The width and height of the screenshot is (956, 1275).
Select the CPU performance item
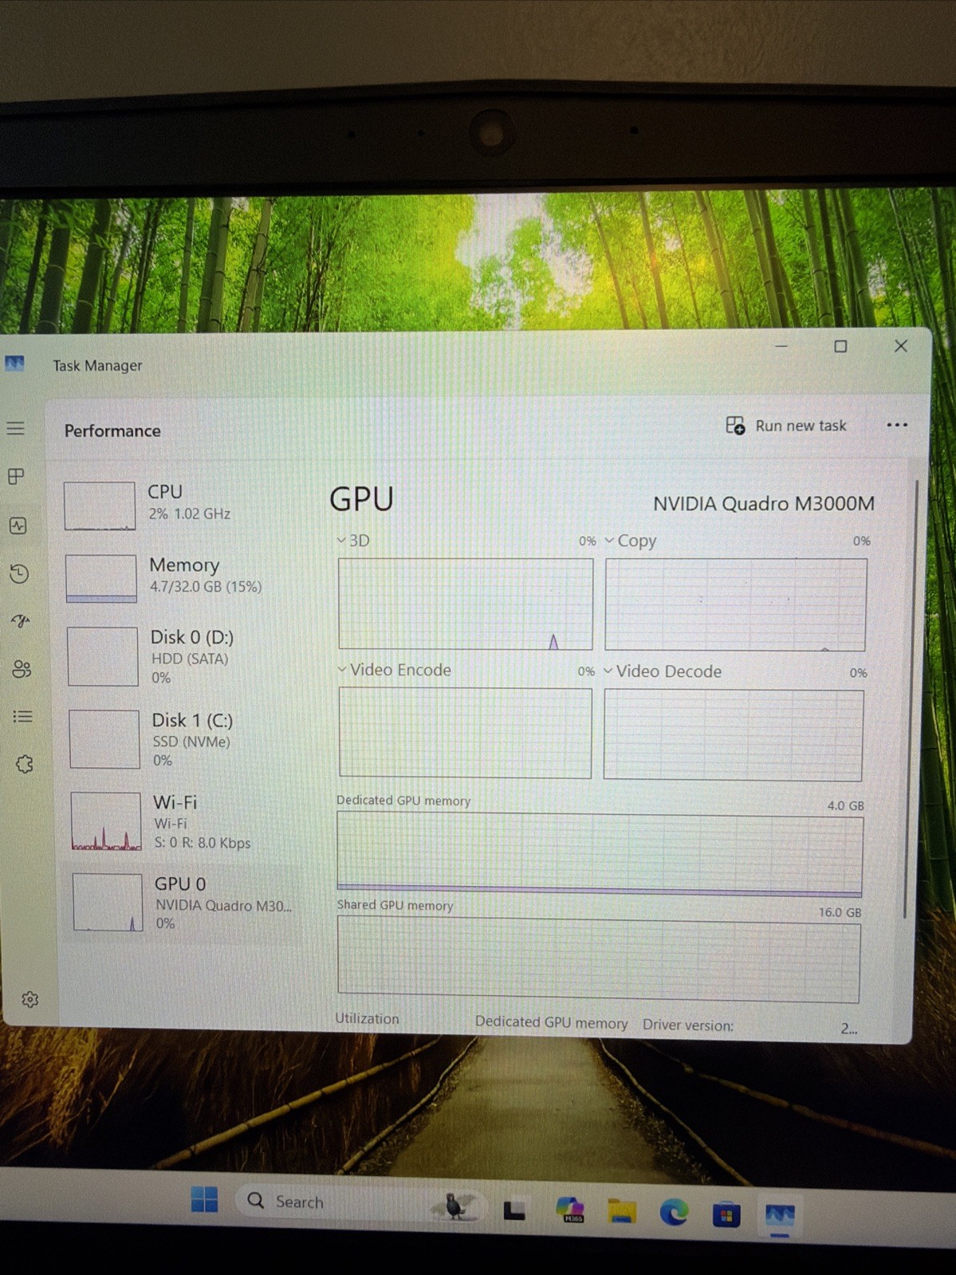[179, 504]
